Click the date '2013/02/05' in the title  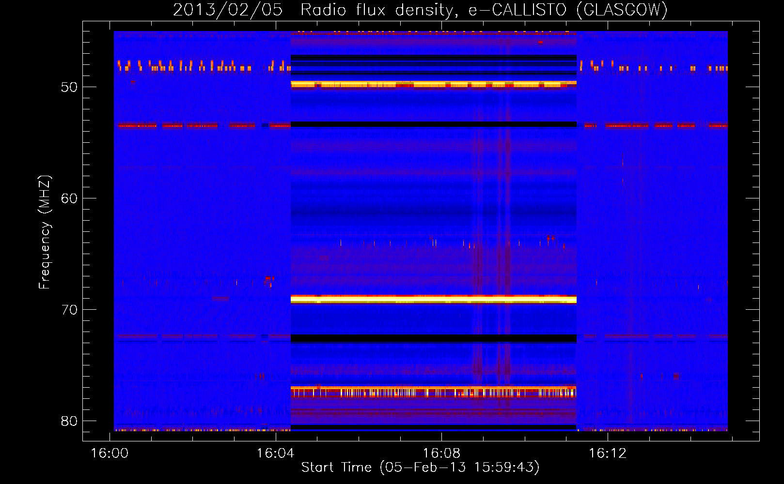tap(228, 10)
